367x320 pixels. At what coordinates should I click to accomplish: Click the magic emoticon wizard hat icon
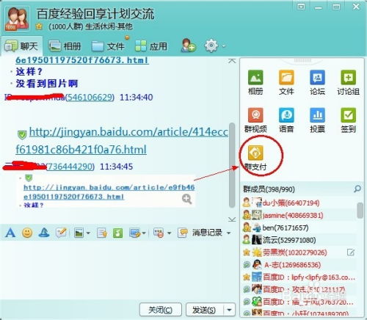coord(44,233)
